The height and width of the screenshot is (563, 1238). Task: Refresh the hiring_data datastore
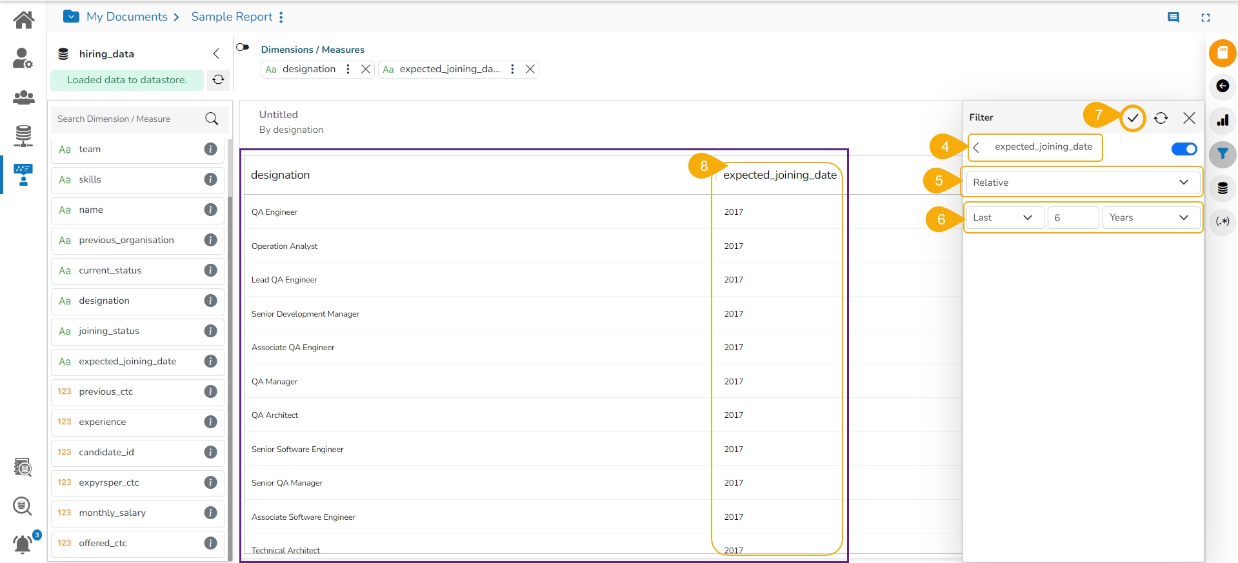click(219, 79)
